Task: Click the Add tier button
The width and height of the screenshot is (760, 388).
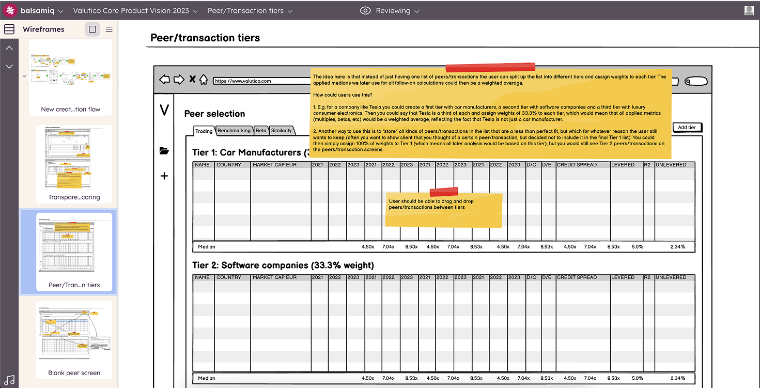Action: (x=687, y=127)
